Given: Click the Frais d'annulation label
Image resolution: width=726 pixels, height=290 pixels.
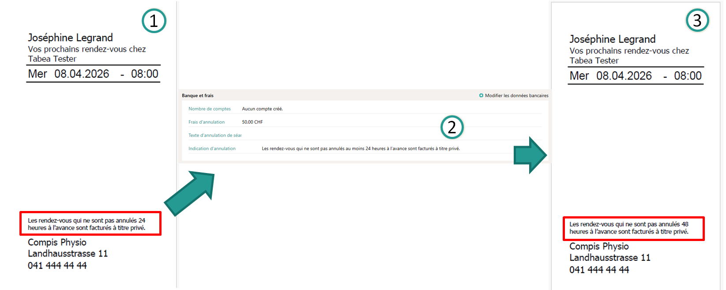Looking at the screenshot, I should (206, 122).
